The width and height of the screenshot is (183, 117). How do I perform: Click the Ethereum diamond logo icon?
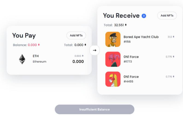click(22, 59)
